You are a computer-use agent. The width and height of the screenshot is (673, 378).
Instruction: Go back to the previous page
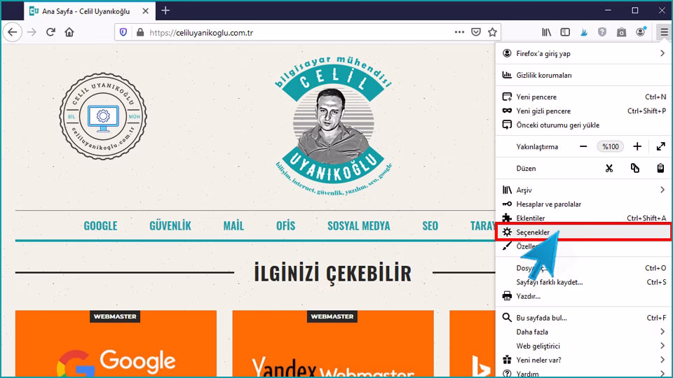click(13, 32)
